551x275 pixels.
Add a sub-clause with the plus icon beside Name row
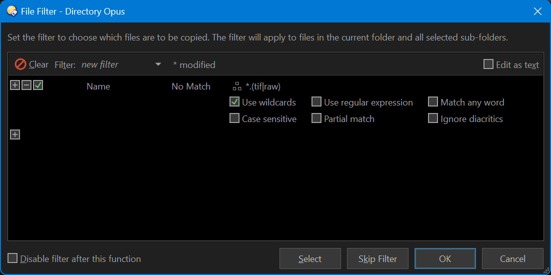pos(15,85)
